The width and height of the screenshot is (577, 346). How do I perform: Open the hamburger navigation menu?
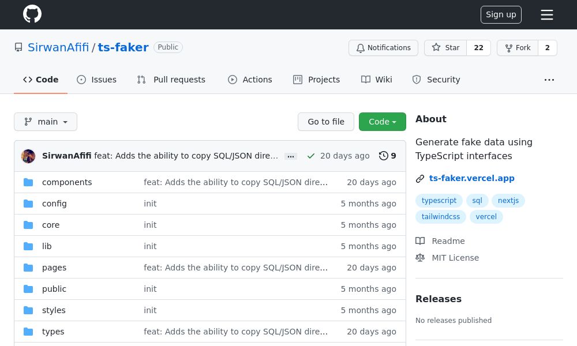[547, 15]
